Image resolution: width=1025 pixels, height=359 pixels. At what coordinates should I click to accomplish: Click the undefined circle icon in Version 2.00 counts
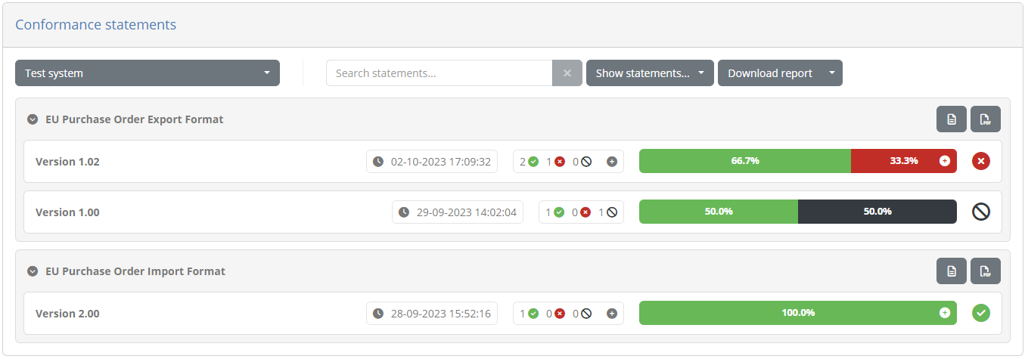coord(586,314)
